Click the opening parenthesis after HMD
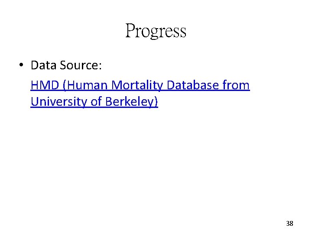The width and height of the screenshot is (312, 234). pos(65,85)
